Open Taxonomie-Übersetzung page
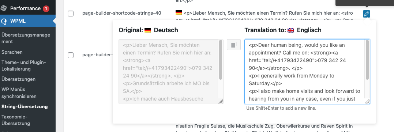 16,120
